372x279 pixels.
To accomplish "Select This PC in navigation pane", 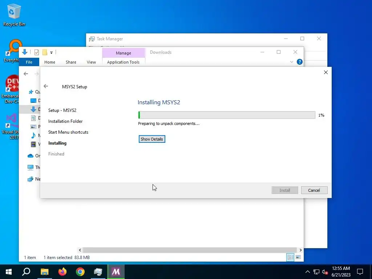I will click(x=31, y=167).
